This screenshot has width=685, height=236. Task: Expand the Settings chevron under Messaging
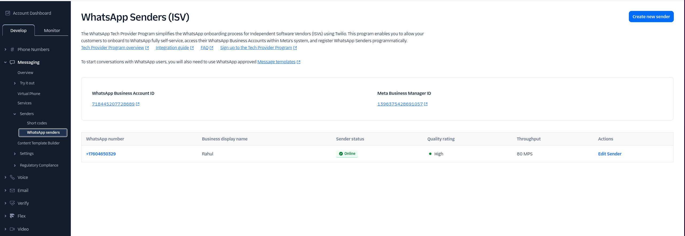point(15,154)
